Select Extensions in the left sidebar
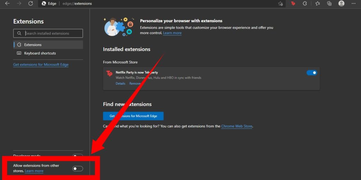 [48, 45]
